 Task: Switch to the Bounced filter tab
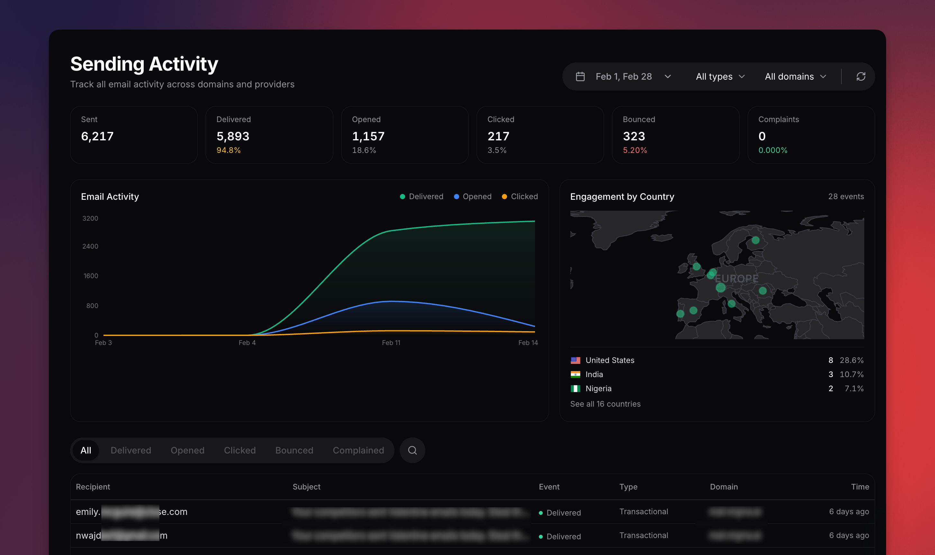tap(294, 450)
